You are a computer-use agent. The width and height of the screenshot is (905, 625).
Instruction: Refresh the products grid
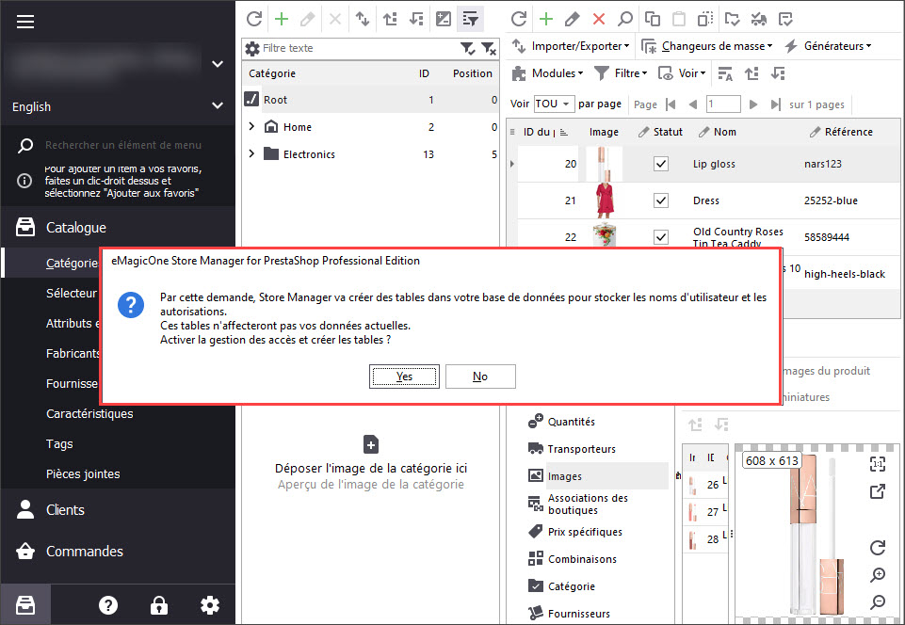click(519, 19)
